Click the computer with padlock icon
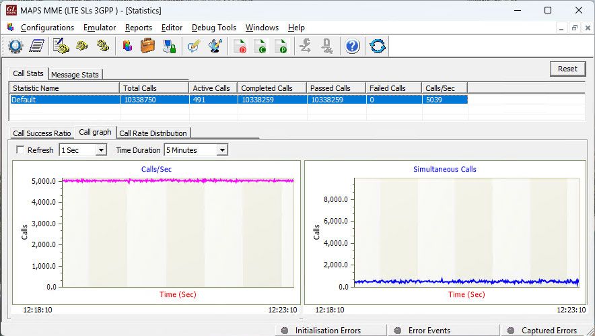The image size is (595, 336). [x=170, y=46]
